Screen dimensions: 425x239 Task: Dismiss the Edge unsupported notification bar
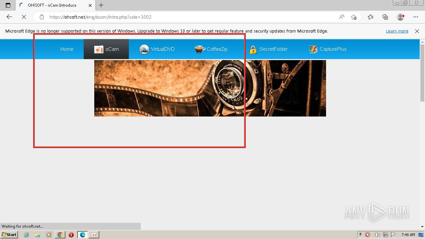[417, 31]
